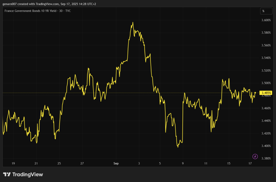
Task: Select date 17 on the time axis
Action: 250,163
